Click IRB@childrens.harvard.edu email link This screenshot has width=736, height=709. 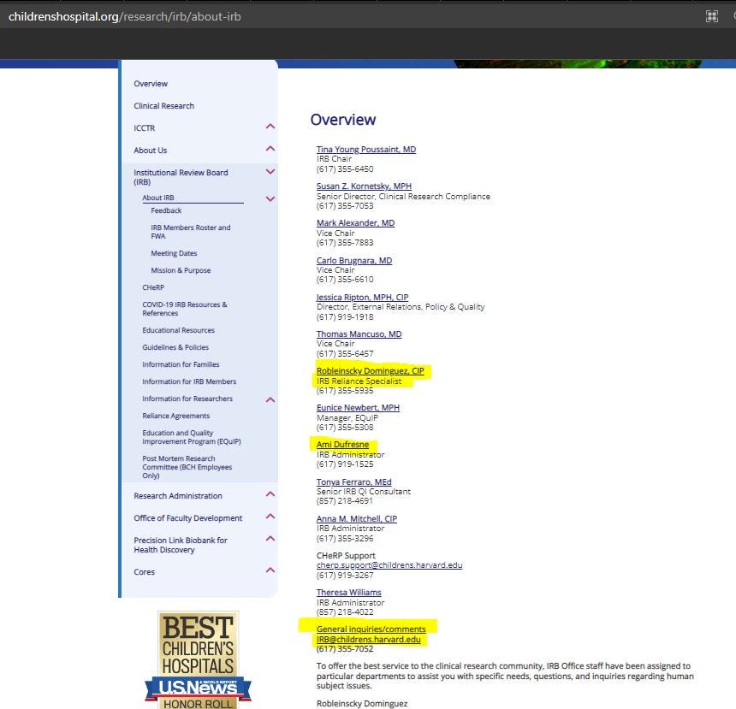[369, 640]
